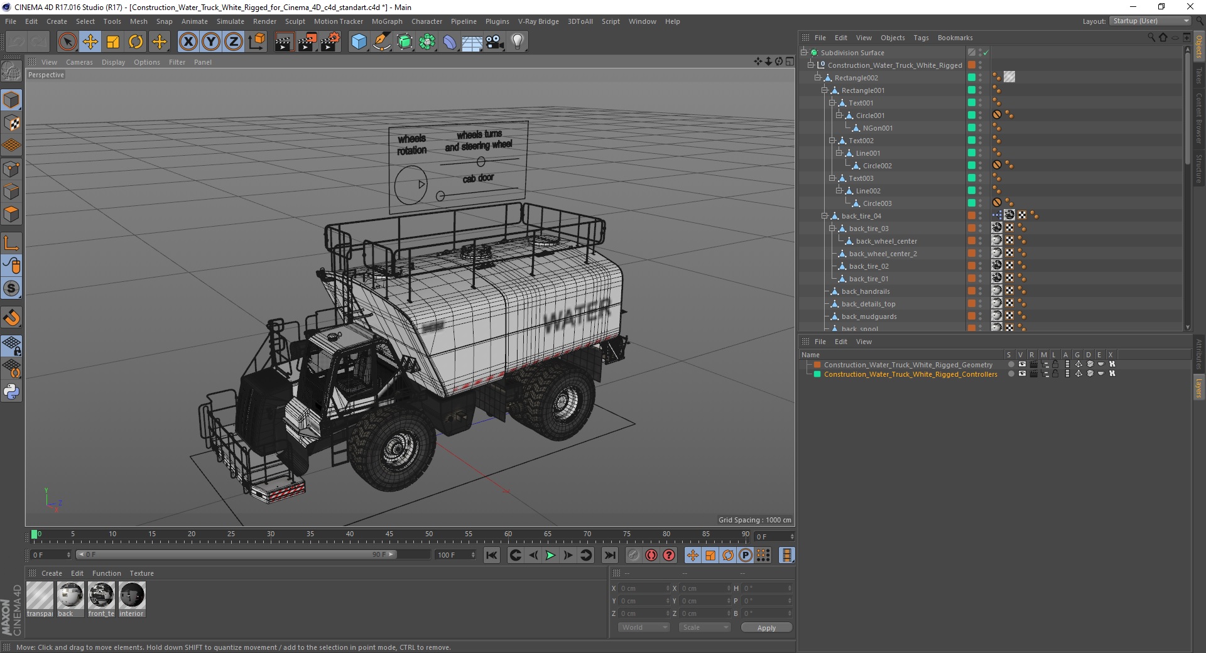Go to end of timeline
The width and height of the screenshot is (1206, 653).
609,555
